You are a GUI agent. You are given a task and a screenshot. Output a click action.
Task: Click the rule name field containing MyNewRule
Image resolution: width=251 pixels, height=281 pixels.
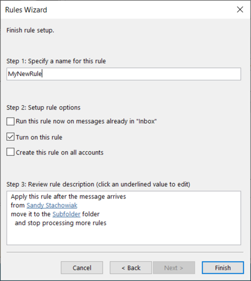tap(124, 74)
